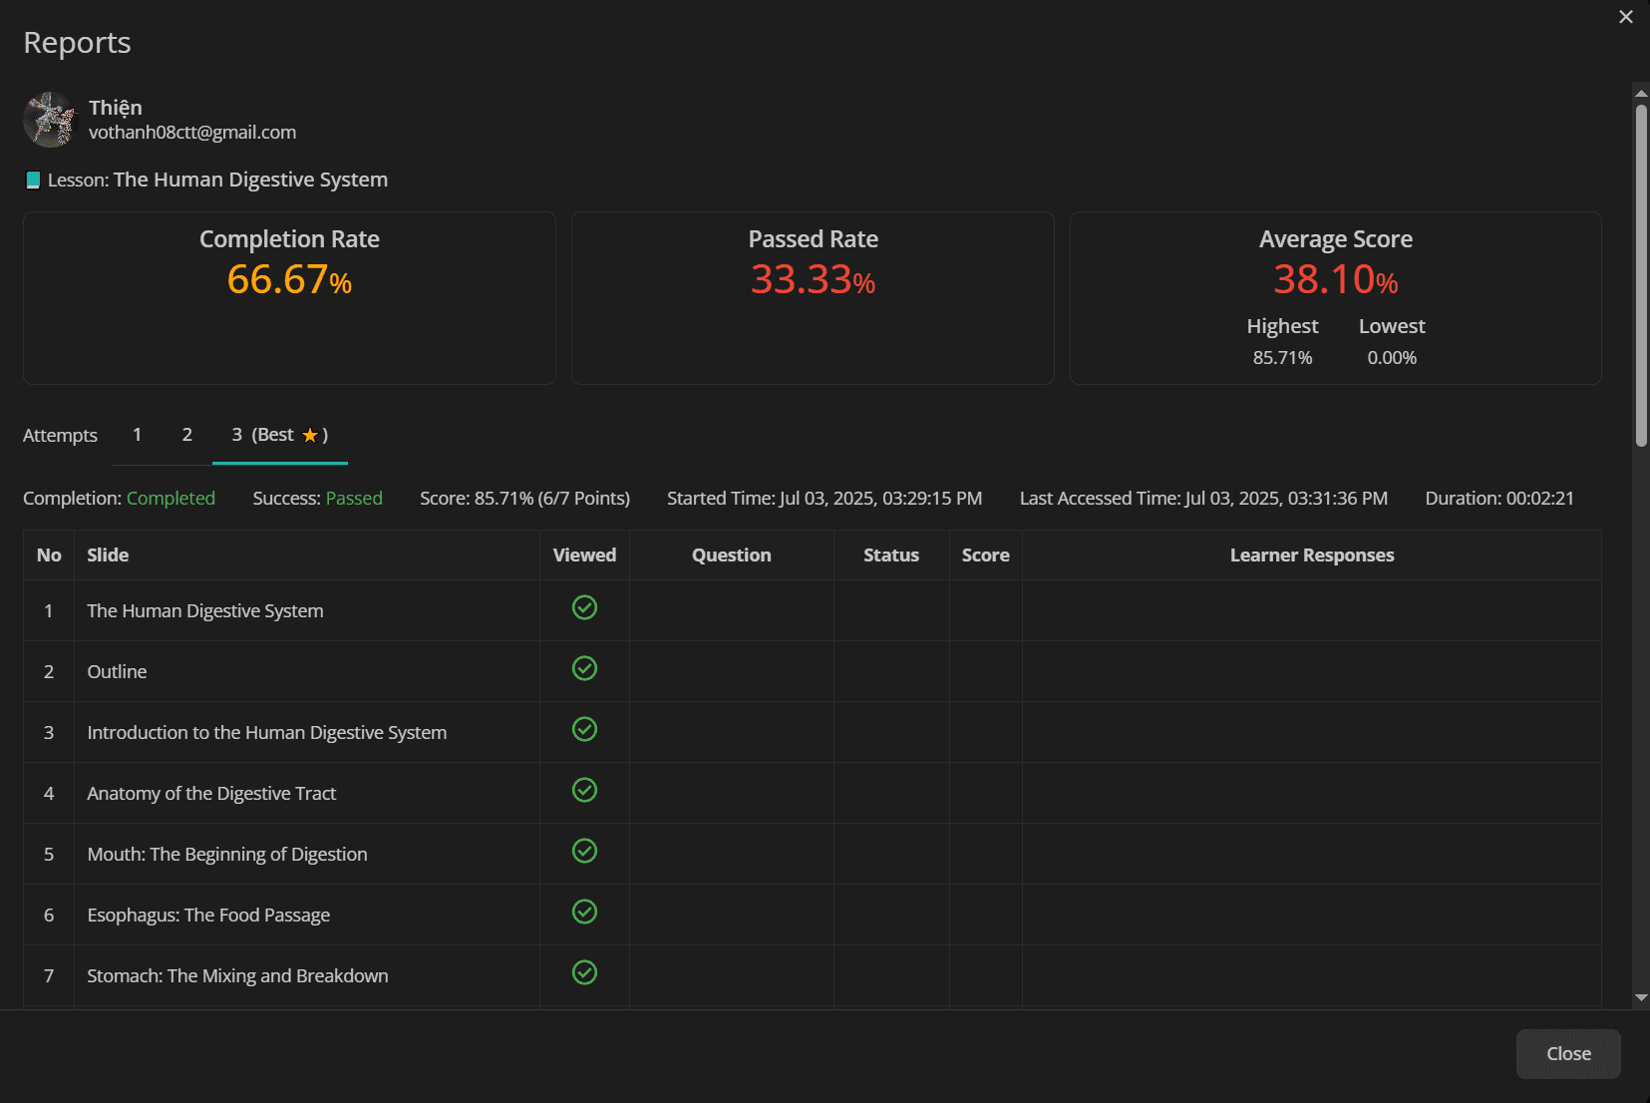Close the Reports dialog with the X icon
Image resolution: width=1650 pixels, height=1103 pixels.
tap(1626, 17)
